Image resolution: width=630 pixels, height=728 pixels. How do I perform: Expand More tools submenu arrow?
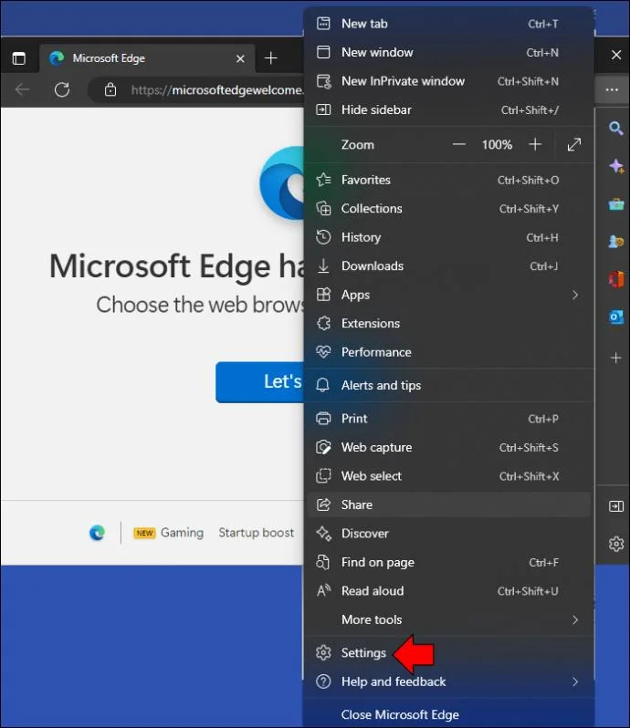pos(575,619)
